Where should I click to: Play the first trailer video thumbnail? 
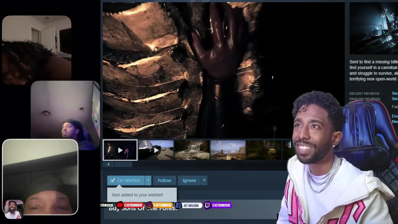(x=120, y=150)
